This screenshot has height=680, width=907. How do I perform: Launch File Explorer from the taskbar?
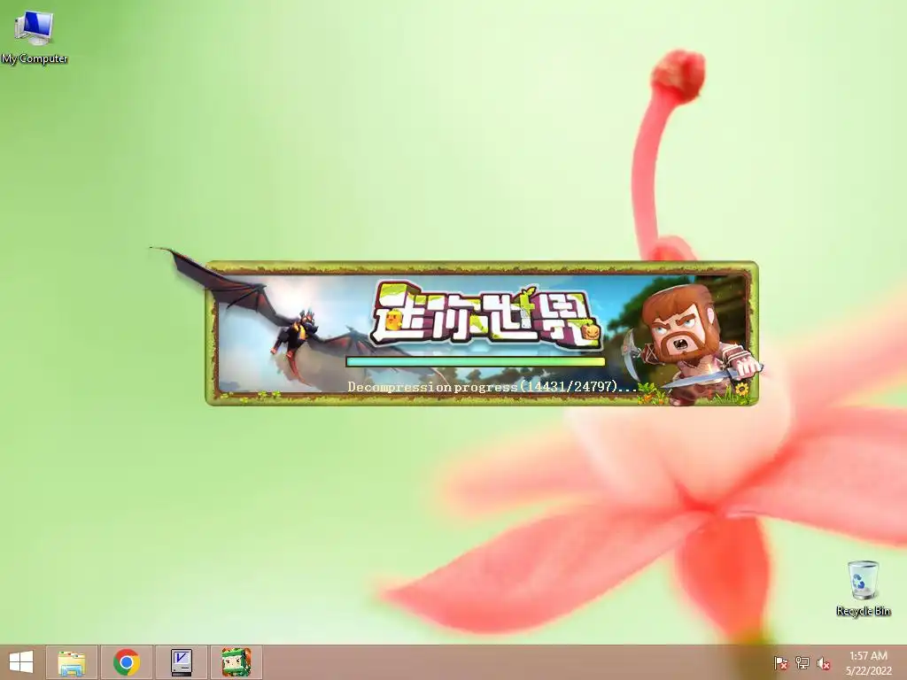coord(72,662)
